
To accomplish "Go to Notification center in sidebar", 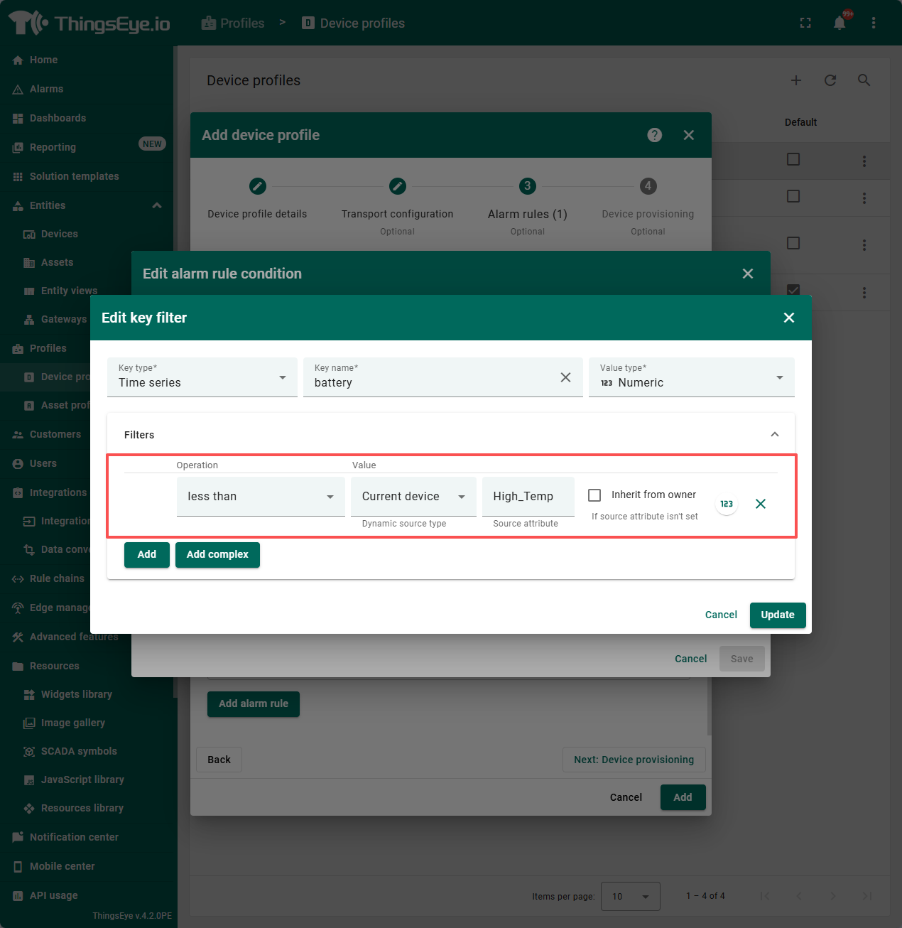I will tap(74, 837).
